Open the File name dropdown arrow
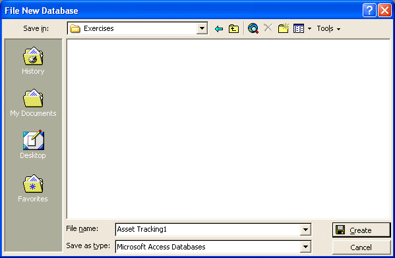 point(305,229)
